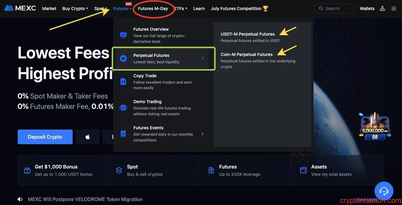The image size is (402, 205).
Task: Click into the Search field
Action: [335, 9]
